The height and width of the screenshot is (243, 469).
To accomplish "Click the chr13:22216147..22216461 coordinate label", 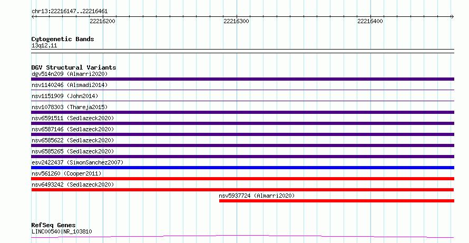I will point(70,12).
